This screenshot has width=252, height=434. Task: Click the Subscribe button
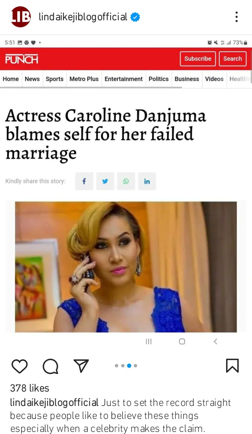coord(198,59)
